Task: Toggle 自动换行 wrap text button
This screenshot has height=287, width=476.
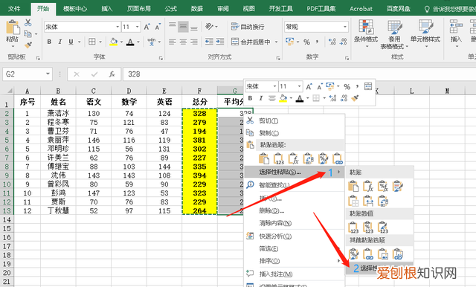Action: tap(248, 27)
